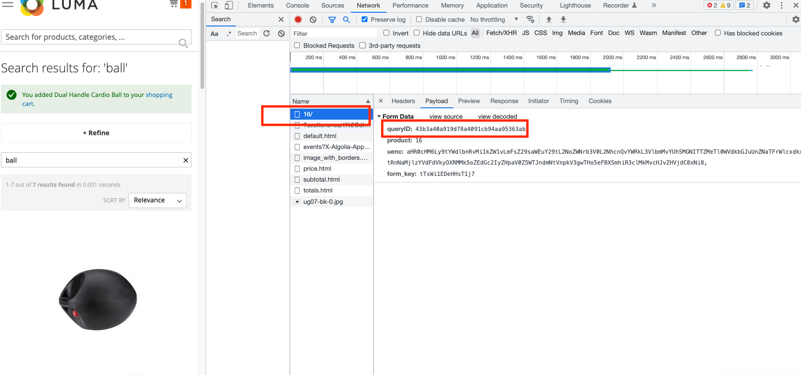Expand the Refine filters panel
Screen dimensions: 801x375
96,133
